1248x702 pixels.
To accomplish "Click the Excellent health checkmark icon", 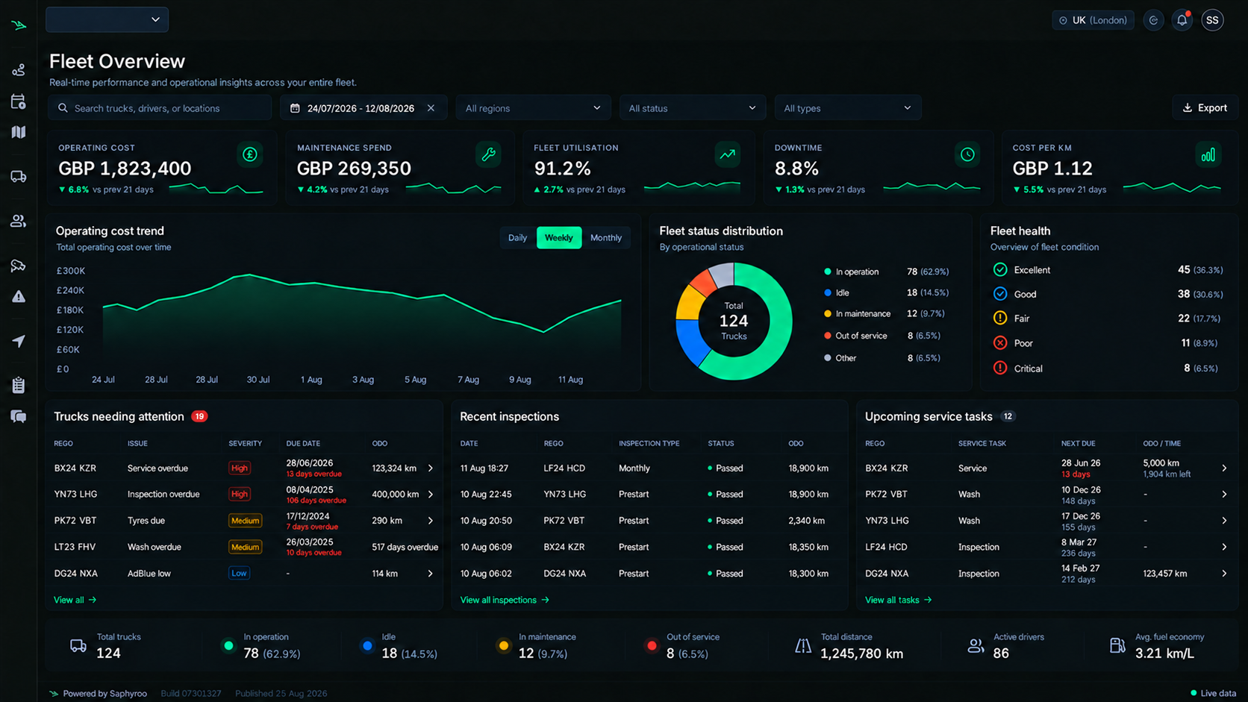I will [1000, 270].
